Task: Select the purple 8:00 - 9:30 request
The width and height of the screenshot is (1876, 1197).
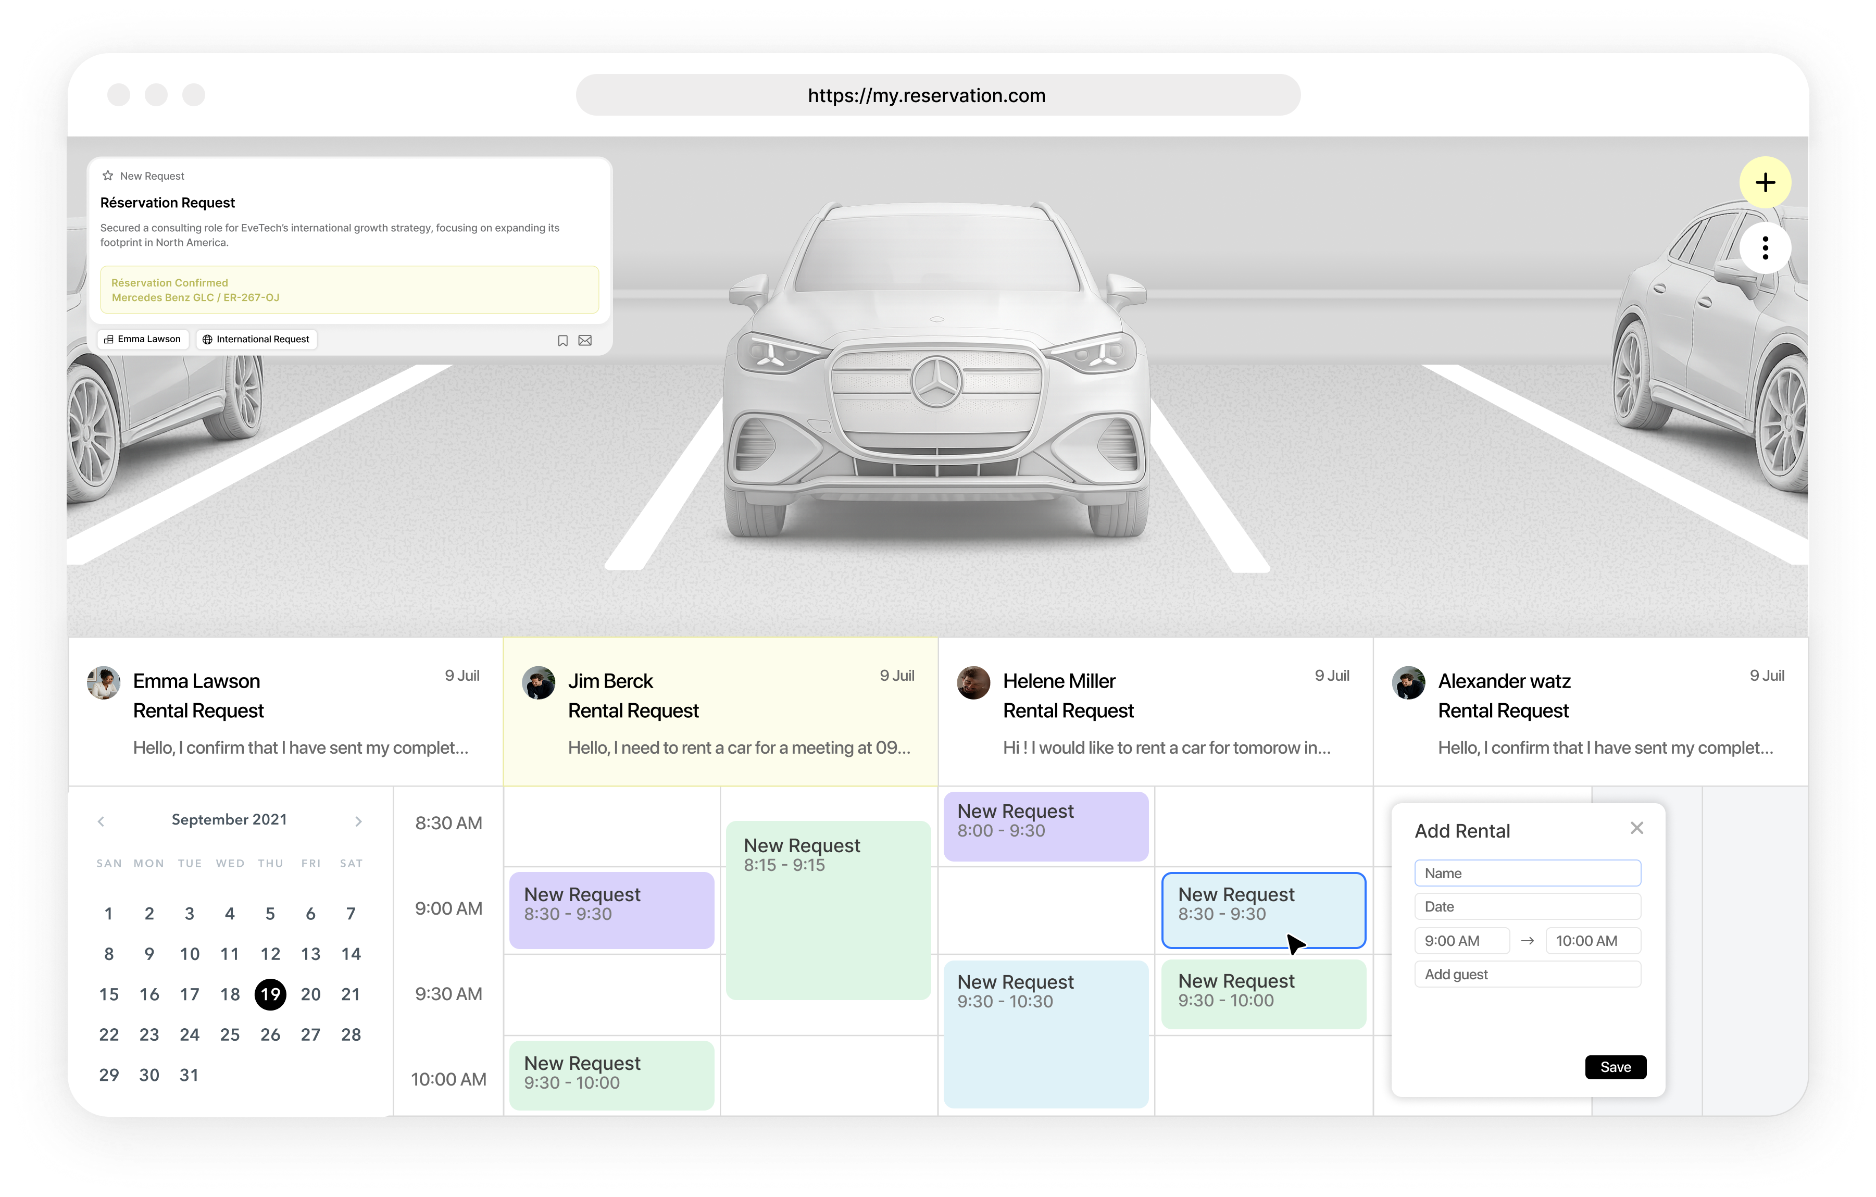Action: tap(1045, 826)
